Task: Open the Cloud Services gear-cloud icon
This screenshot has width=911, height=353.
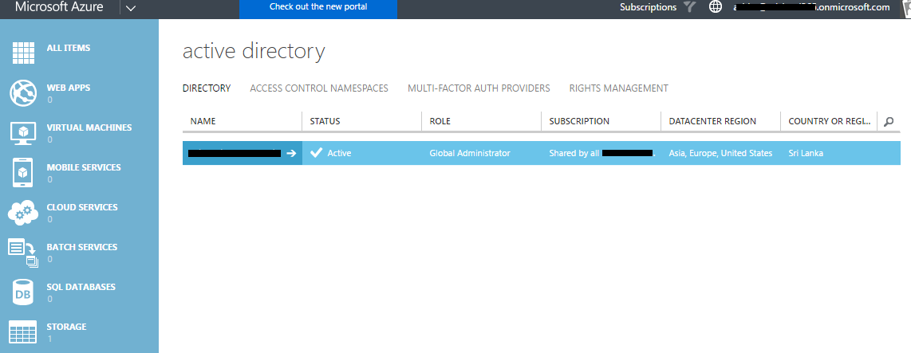Action: pyautogui.click(x=23, y=213)
